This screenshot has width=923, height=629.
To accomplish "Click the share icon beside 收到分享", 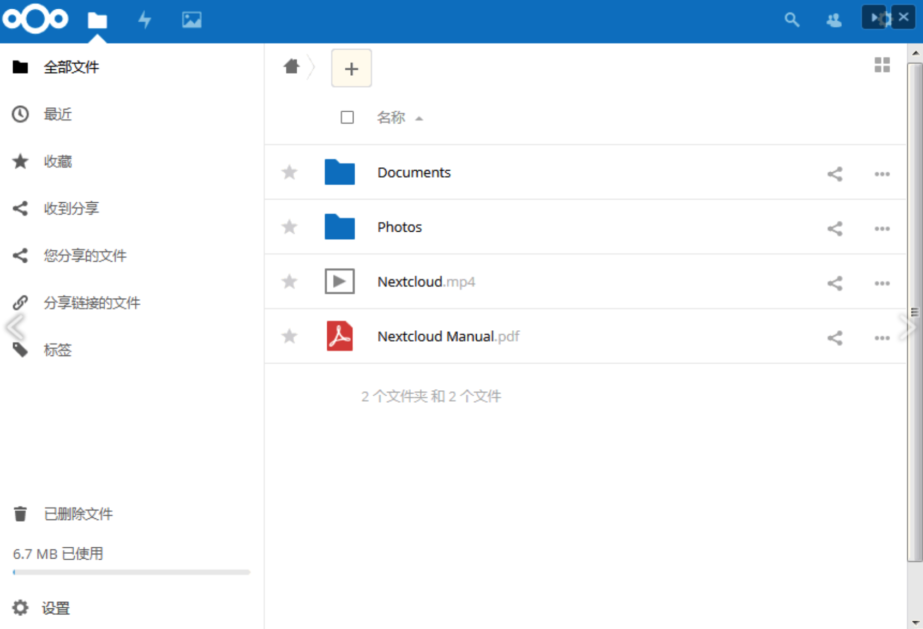I will (x=20, y=208).
